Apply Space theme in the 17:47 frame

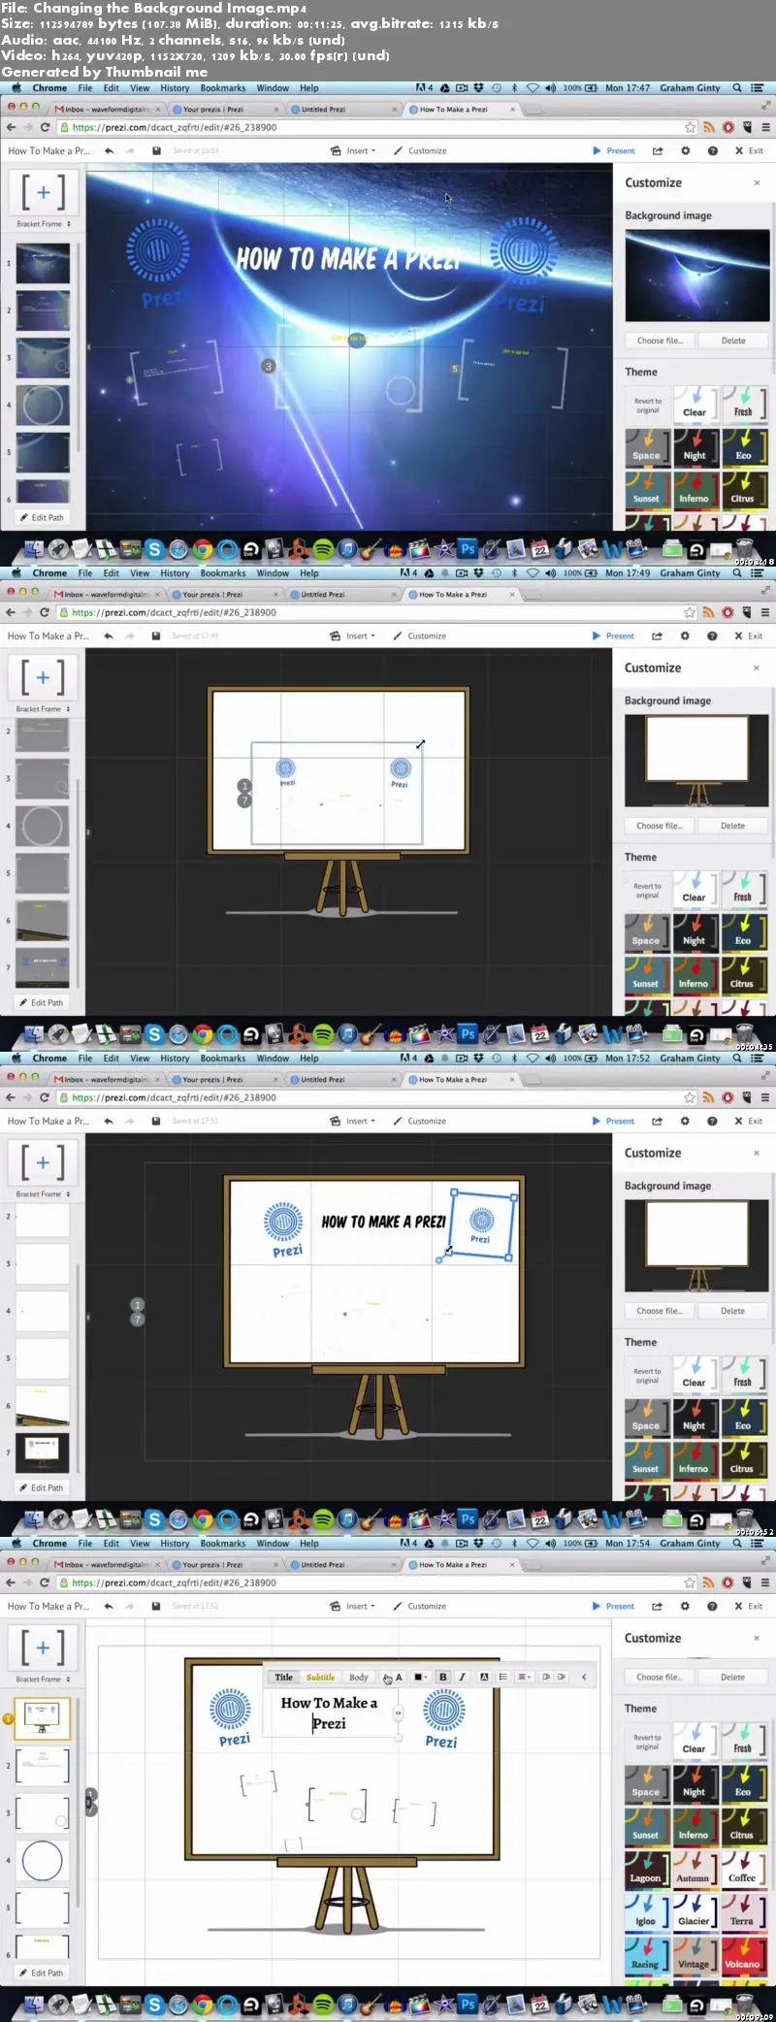(x=647, y=446)
